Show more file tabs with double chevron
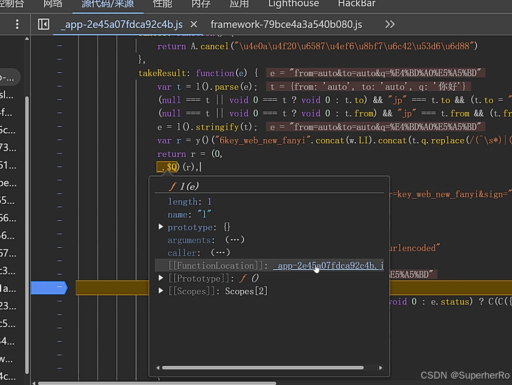This screenshot has width=512, height=385. pyautogui.click(x=390, y=24)
